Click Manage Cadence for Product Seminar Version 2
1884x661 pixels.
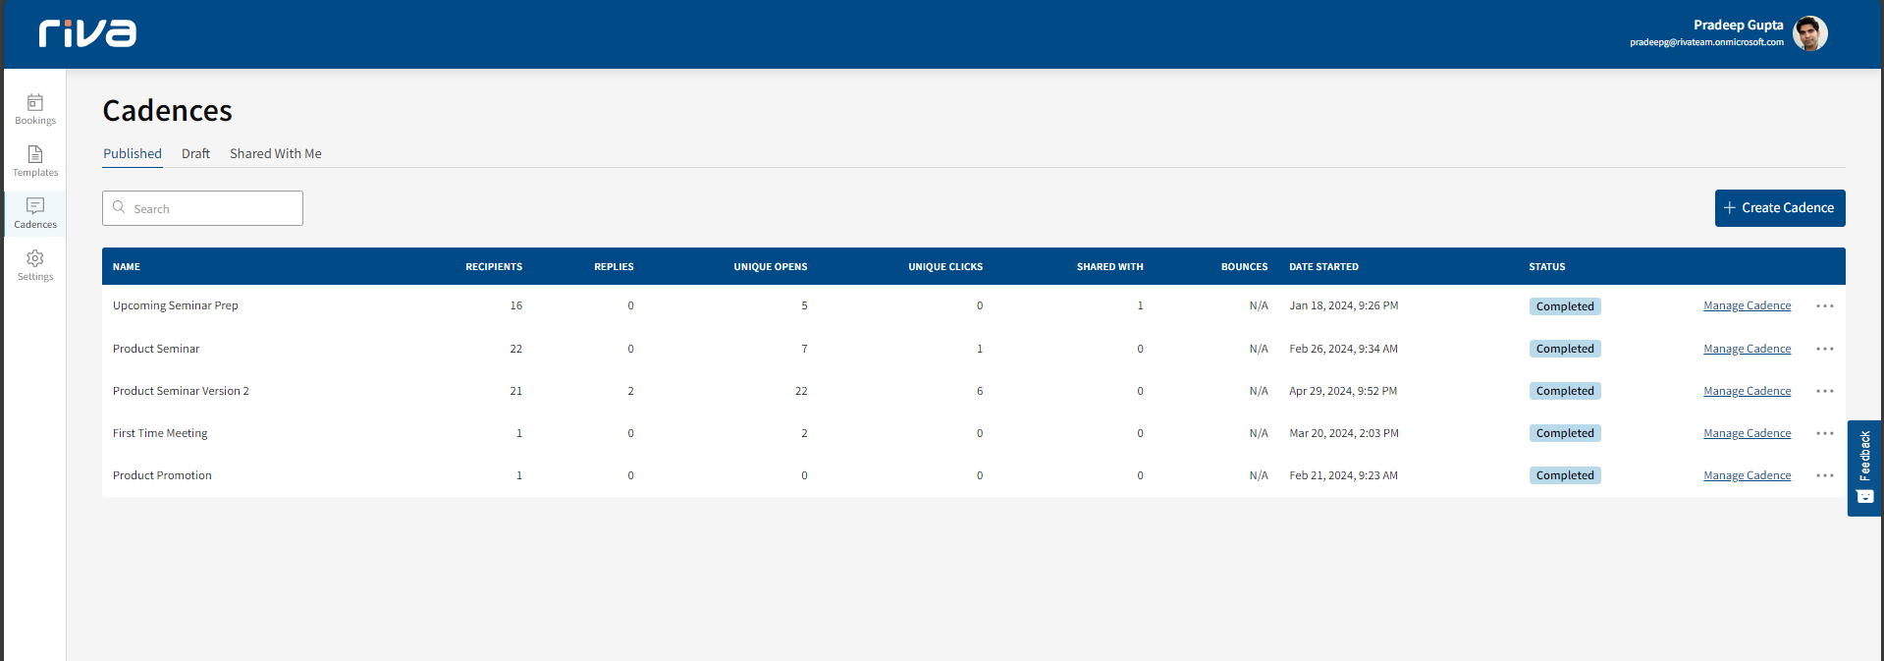(1747, 391)
